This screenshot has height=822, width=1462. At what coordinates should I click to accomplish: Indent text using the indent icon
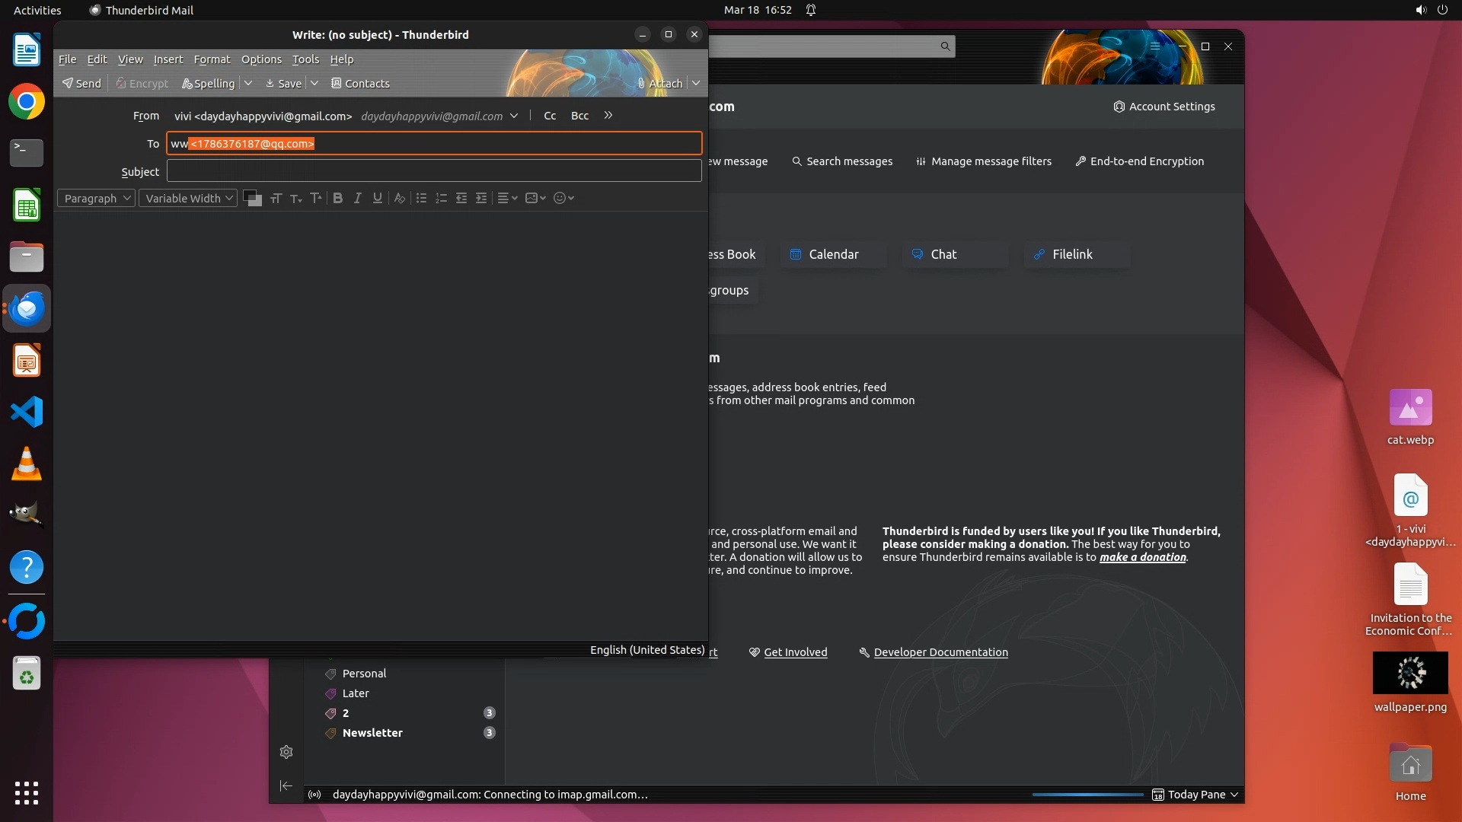(x=481, y=198)
